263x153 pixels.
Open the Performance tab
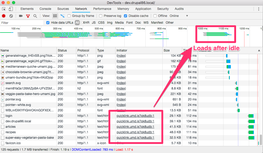tap(102, 9)
